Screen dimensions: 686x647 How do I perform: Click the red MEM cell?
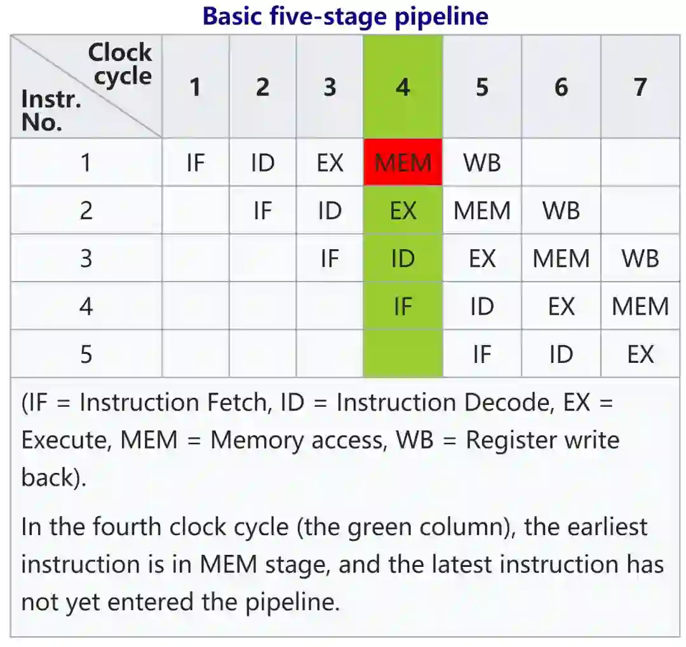403,163
